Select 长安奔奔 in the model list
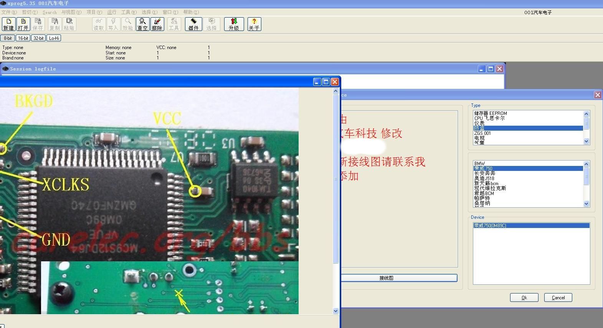This screenshot has height=328, width=603. [x=528, y=173]
